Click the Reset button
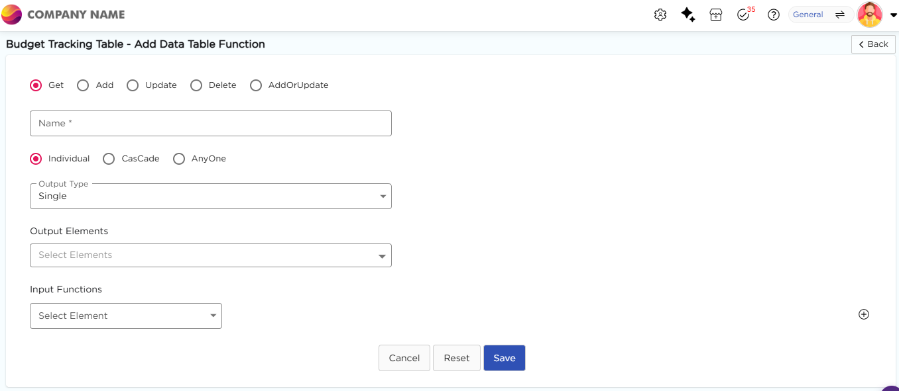The image size is (899, 391). pos(457,358)
